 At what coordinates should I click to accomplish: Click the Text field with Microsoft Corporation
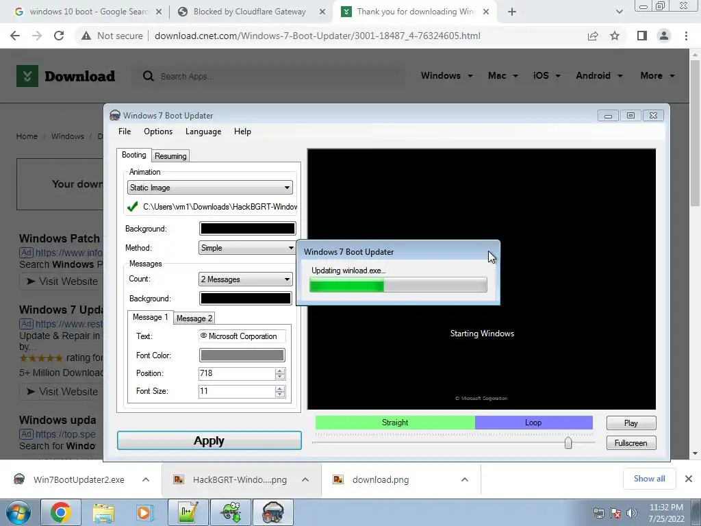(x=242, y=336)
